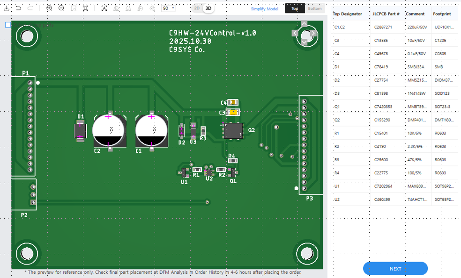This screenshot has height=278, width=461.
Task: Click the zoom out magnifier
Action: [x=61, y=8]
